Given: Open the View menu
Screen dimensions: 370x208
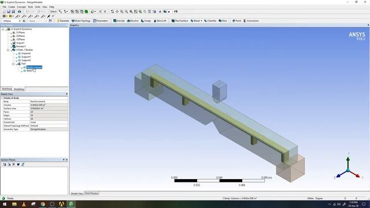Looking at the screenshot, I should pyautogui.click(x=45, y=7).
